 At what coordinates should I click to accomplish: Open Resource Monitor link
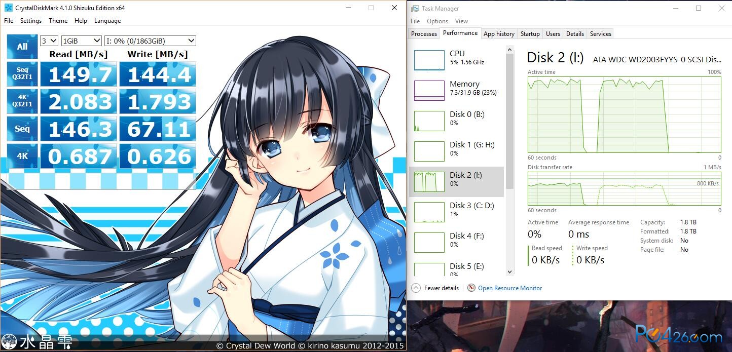pyautogui.click(x=510, y=288)
